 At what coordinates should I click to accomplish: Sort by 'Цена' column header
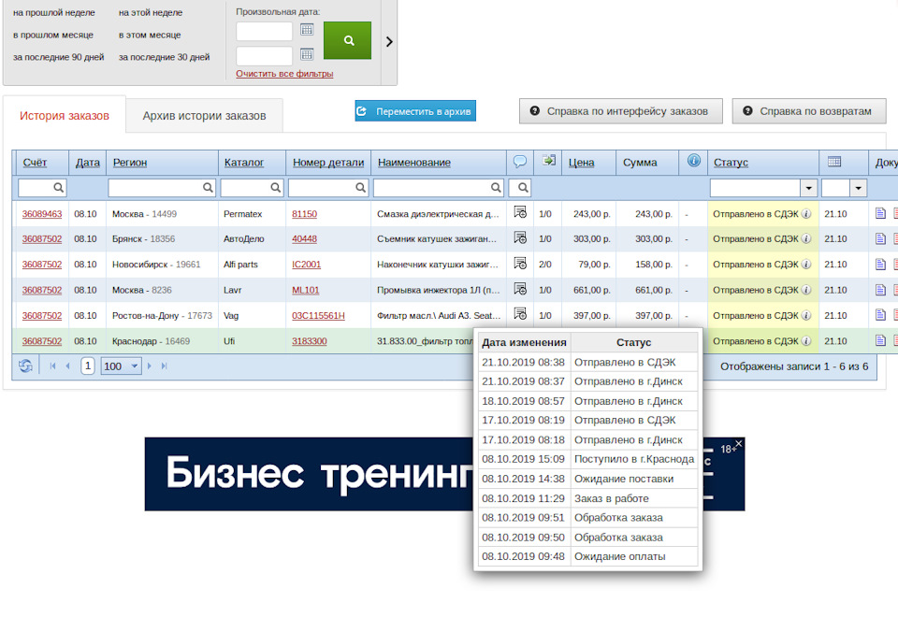[581, 163]
